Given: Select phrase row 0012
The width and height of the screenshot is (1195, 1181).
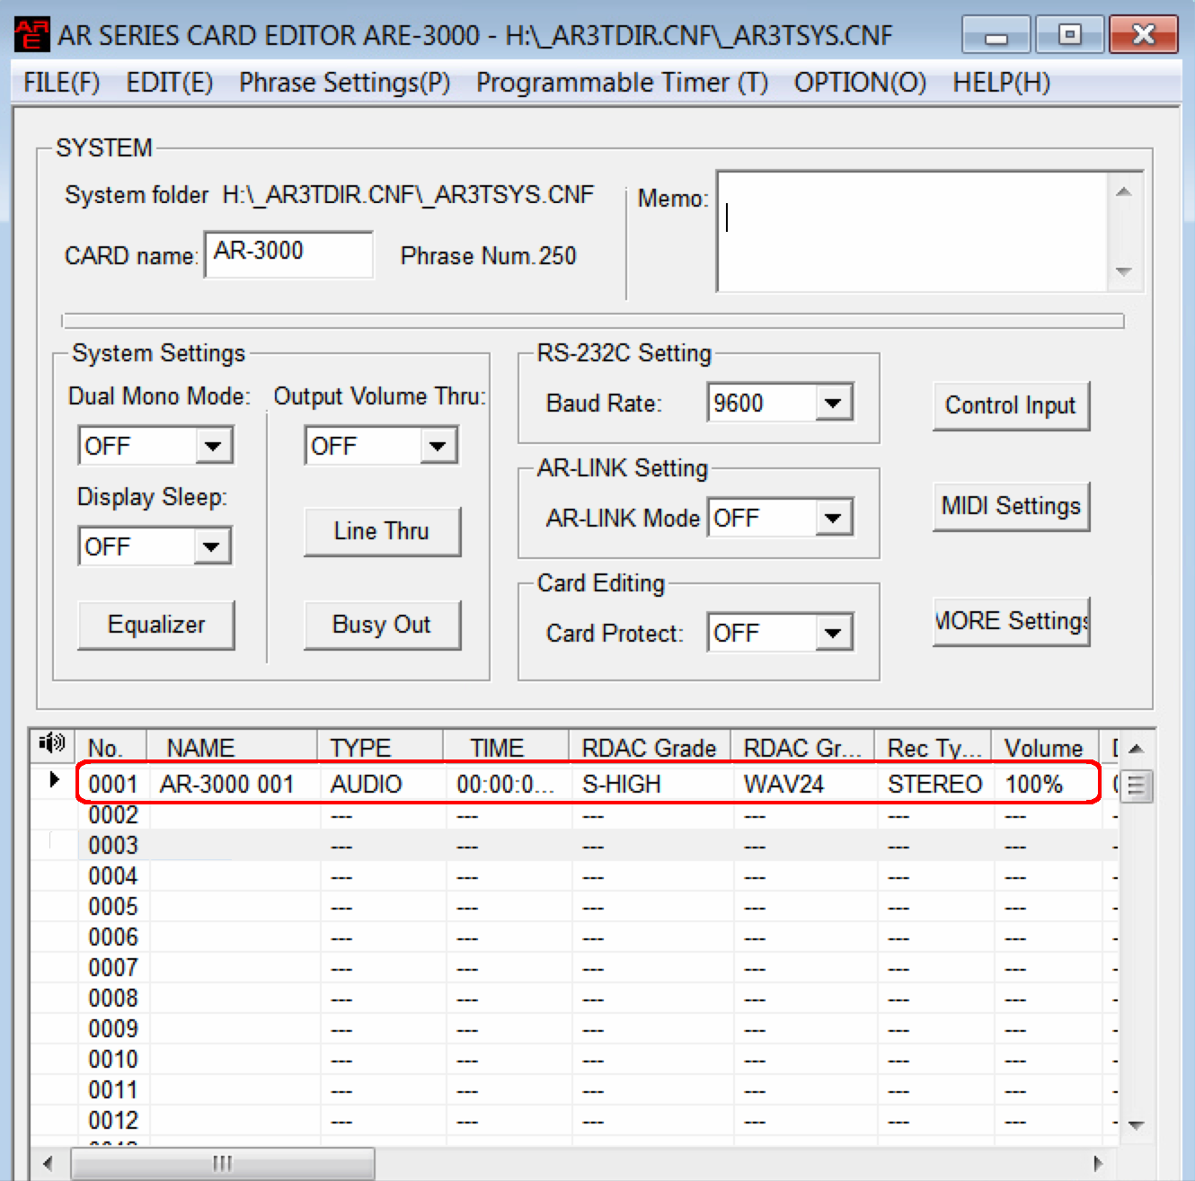Looking at the screenshot, I should [x=575, y=1121].
